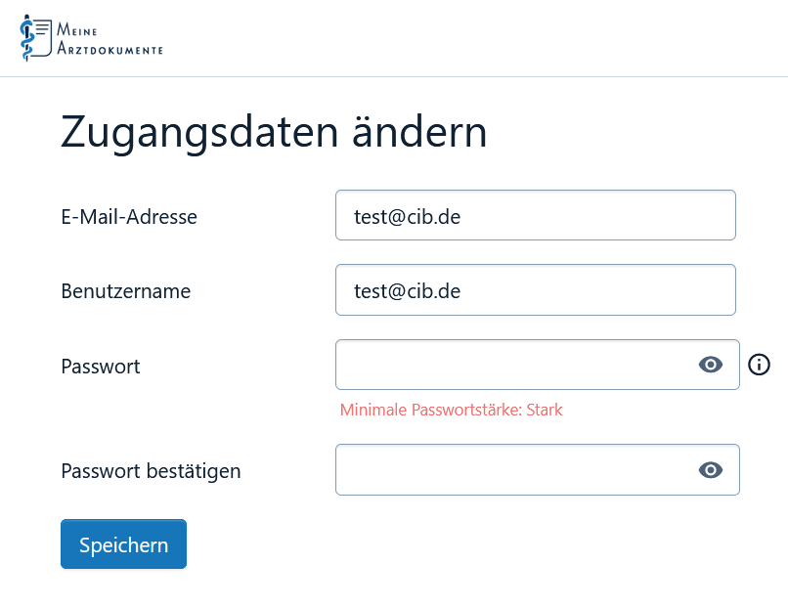Click the E-Mail-Adresse label
Screen dimensions: 788x608
tap(129, 217)
